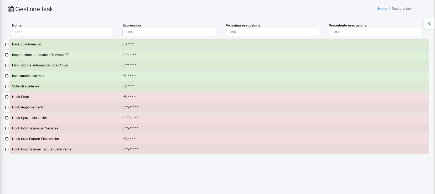This screenshot has width=435, height=194.
Task: Select the Invio automatico mail checkbox
Action: click(x=7, y=76)
